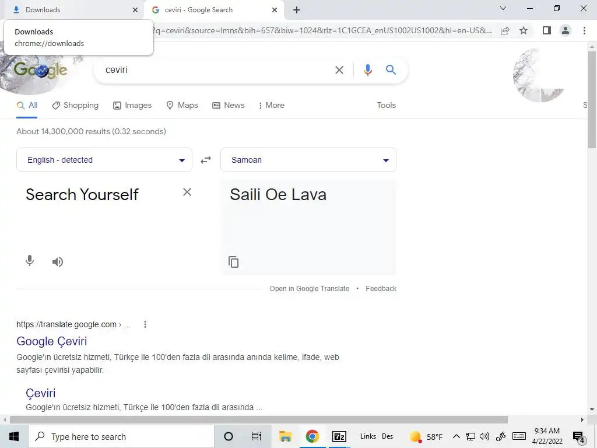Open Chrome side panel
The height and width of the screenshot is (448, 597).
click(547, 30)
